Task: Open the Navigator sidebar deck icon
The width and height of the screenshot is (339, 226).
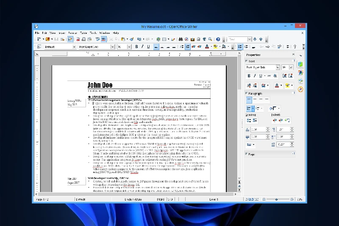Action: pyautogui.click(x=300, y=89)
